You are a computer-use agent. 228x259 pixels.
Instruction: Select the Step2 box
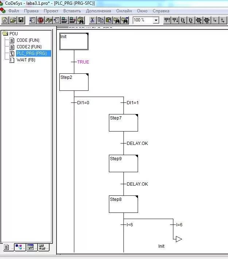pyautogui.click(x=74, y=82)
